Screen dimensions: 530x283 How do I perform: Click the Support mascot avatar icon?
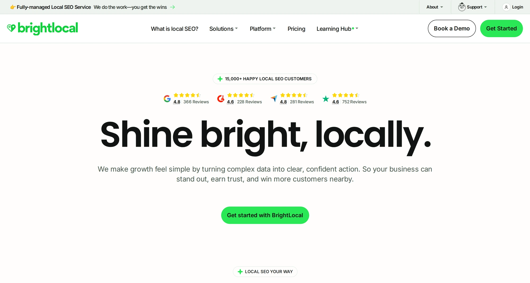click(462, 7)
